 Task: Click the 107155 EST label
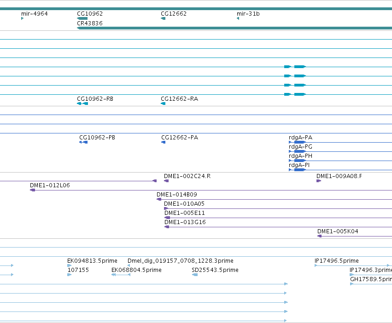78,270
